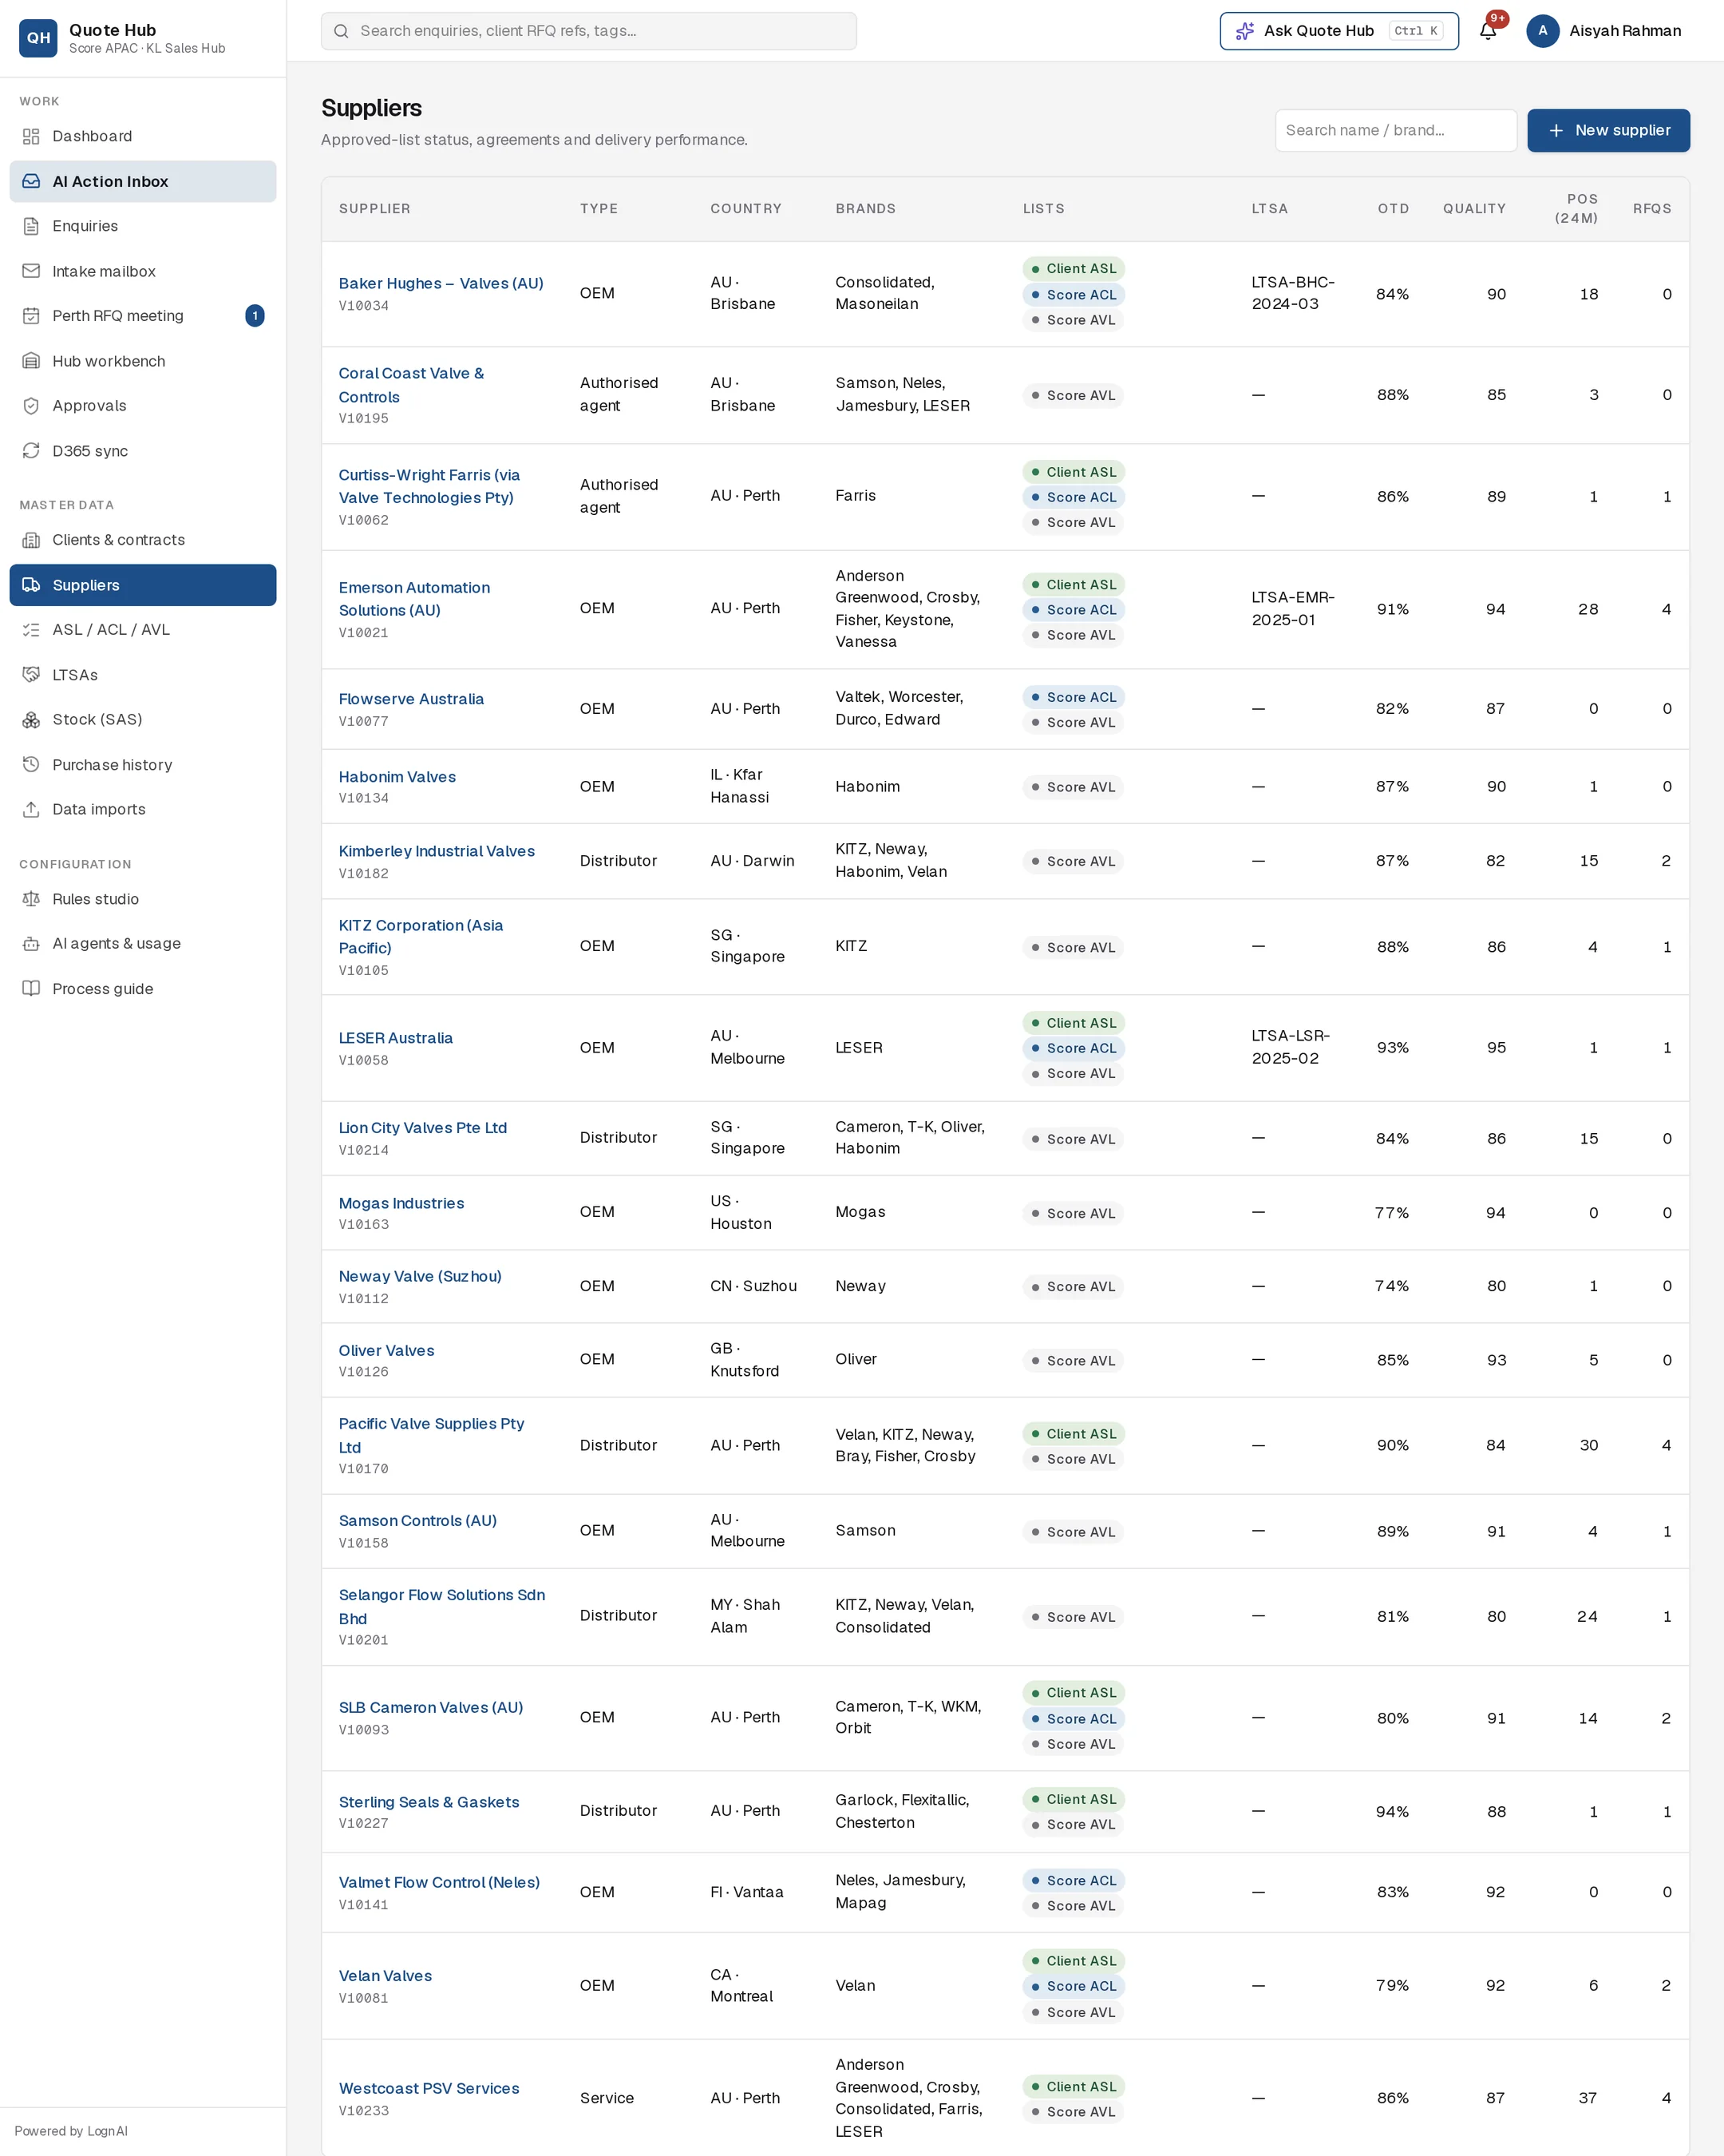Image resolution: width=1724 pixels, height=2156 pixels.
Task: Click Data imports upload icon
Action: (x=31, y=809)
